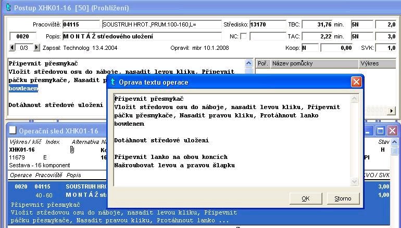The width and height of the screenshot is (401, 228).
Task: Toggle the NC checkbox
Action: (243, 36)
